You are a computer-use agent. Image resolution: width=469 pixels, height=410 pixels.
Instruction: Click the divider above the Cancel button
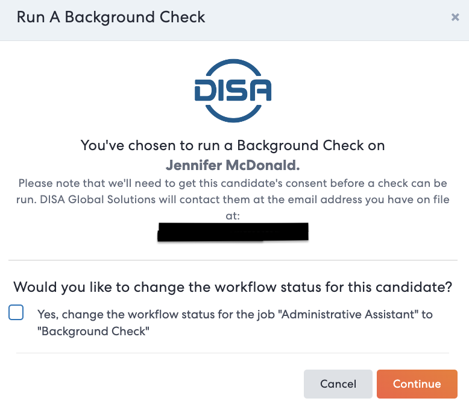pyautogui.click(x=233, y=353)
